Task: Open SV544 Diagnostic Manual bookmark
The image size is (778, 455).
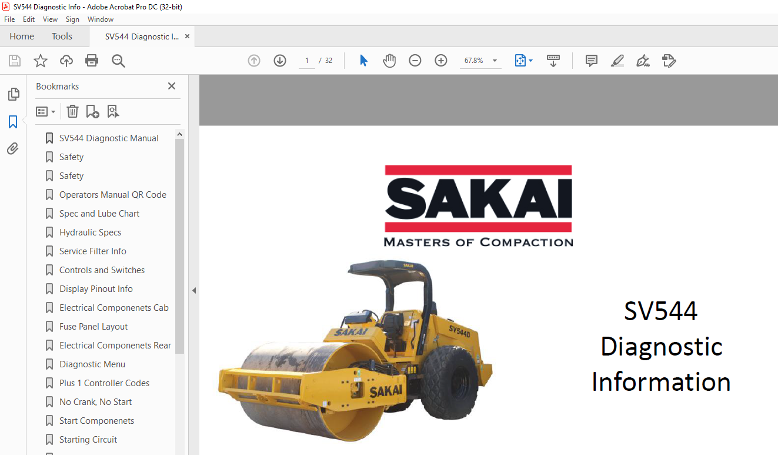Action: coord(109,138)
